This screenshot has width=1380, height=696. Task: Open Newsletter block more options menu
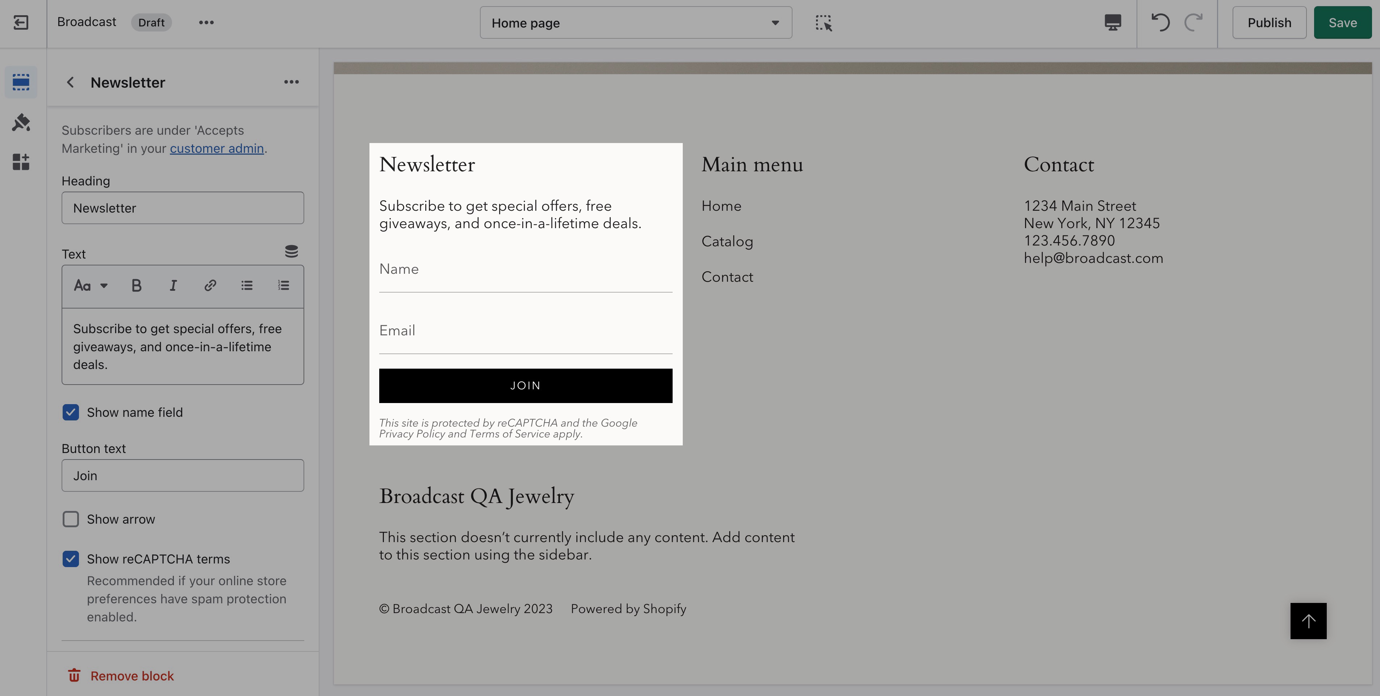[291, 82]
